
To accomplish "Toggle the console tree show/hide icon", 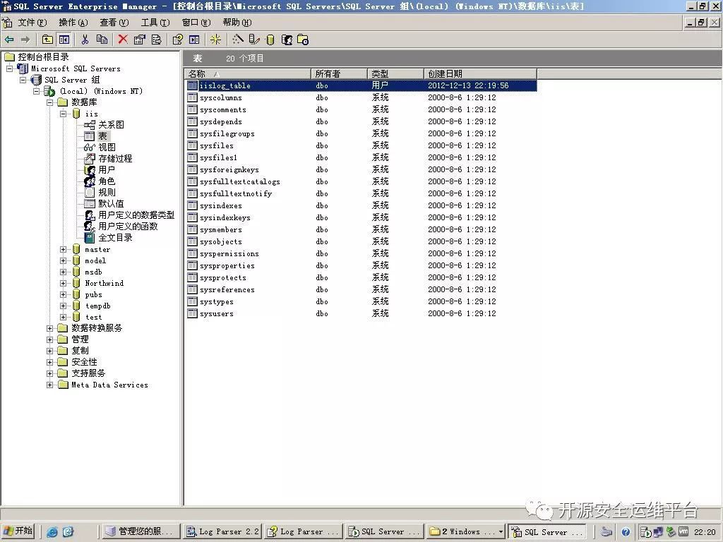I will (x=64, y=40).
